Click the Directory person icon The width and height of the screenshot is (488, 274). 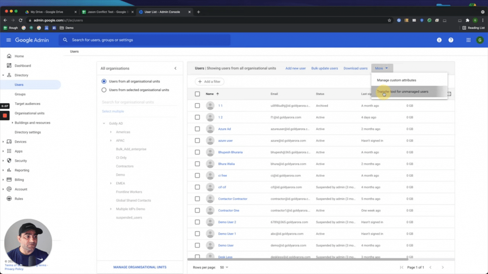coord(9,75)
